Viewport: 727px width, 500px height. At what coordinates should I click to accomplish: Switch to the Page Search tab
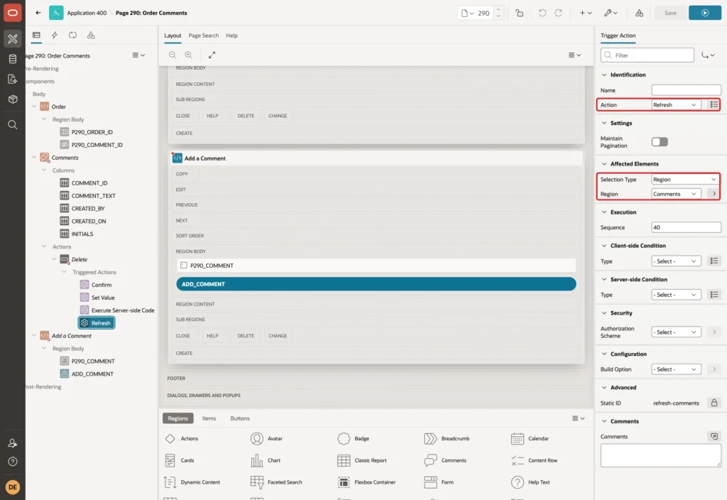[x=203, y=36]
